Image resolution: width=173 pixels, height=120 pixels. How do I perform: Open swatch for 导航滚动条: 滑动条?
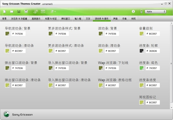[x=7, y=51]
